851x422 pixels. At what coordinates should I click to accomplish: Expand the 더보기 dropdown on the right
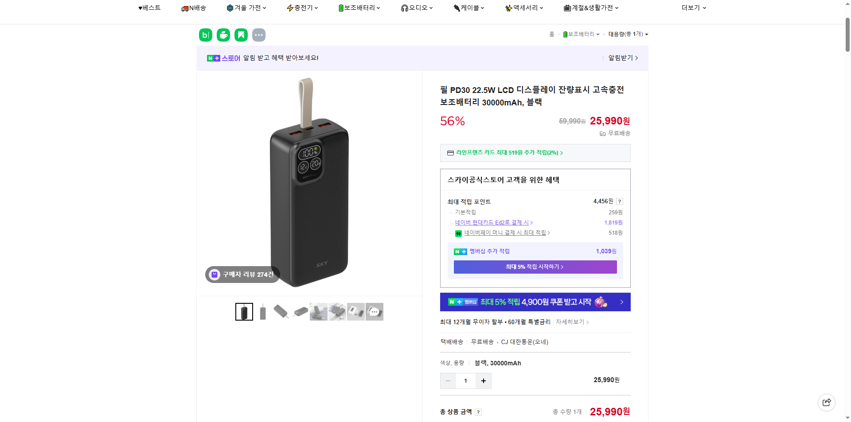pos(693,8)
